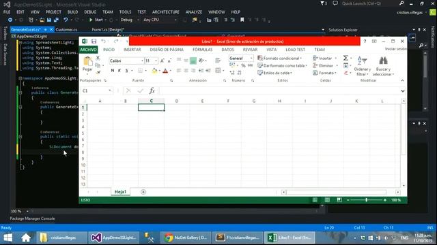Open the Any CPU platform dropdown
This screenshot has width=437, height=245.
click(160, 20)
